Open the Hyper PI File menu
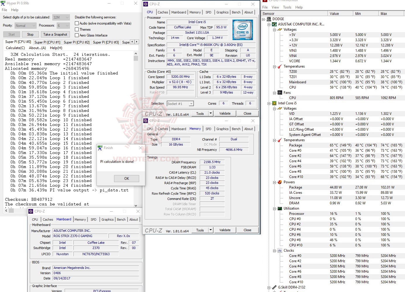The width and height of the screenshot is (405, 292). coord(4,10)
